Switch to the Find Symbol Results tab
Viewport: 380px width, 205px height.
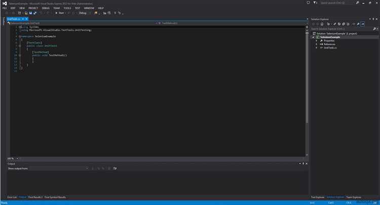coord(55,197)
